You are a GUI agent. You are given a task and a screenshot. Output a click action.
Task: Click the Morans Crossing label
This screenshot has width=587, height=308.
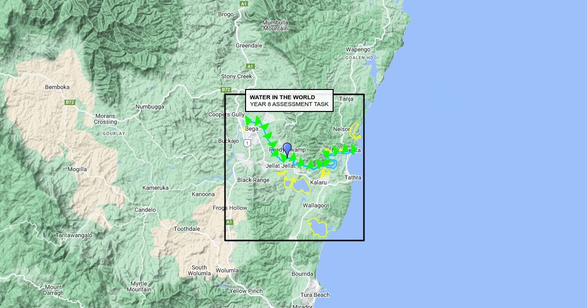(x=106, y=119)
